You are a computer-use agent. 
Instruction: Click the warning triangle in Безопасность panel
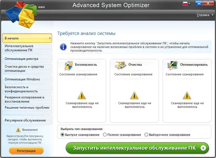[82, 96]
